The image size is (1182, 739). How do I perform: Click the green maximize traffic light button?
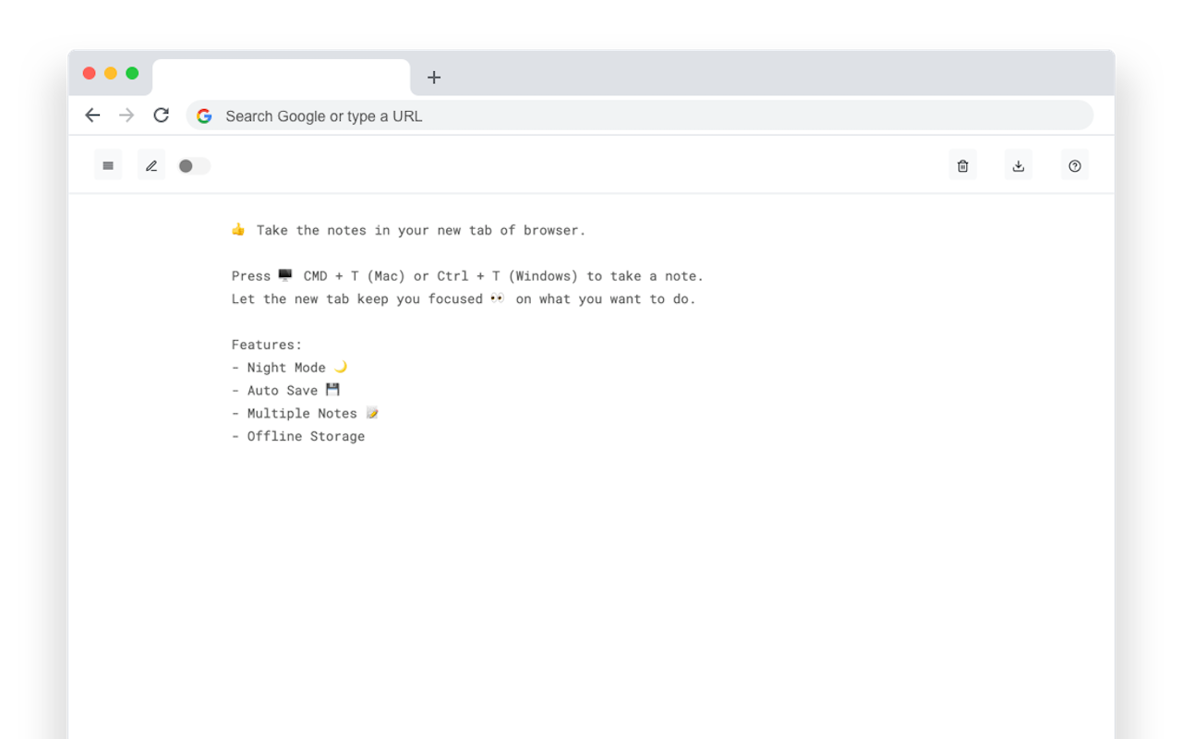(x=132, y=71)
